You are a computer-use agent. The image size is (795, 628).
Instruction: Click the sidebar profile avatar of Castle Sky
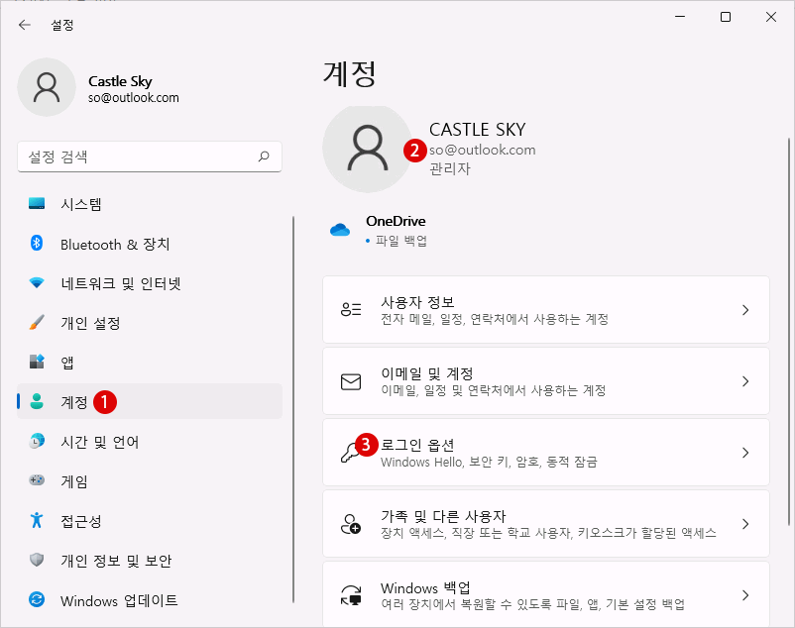click(x=47, y=87)
